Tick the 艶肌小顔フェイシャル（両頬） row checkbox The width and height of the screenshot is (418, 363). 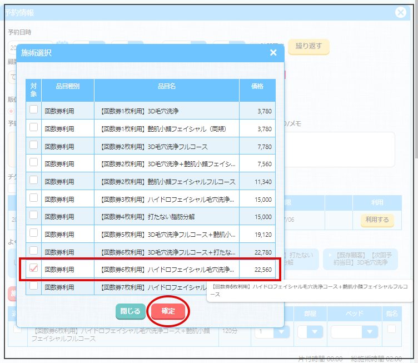click(34, 128)
